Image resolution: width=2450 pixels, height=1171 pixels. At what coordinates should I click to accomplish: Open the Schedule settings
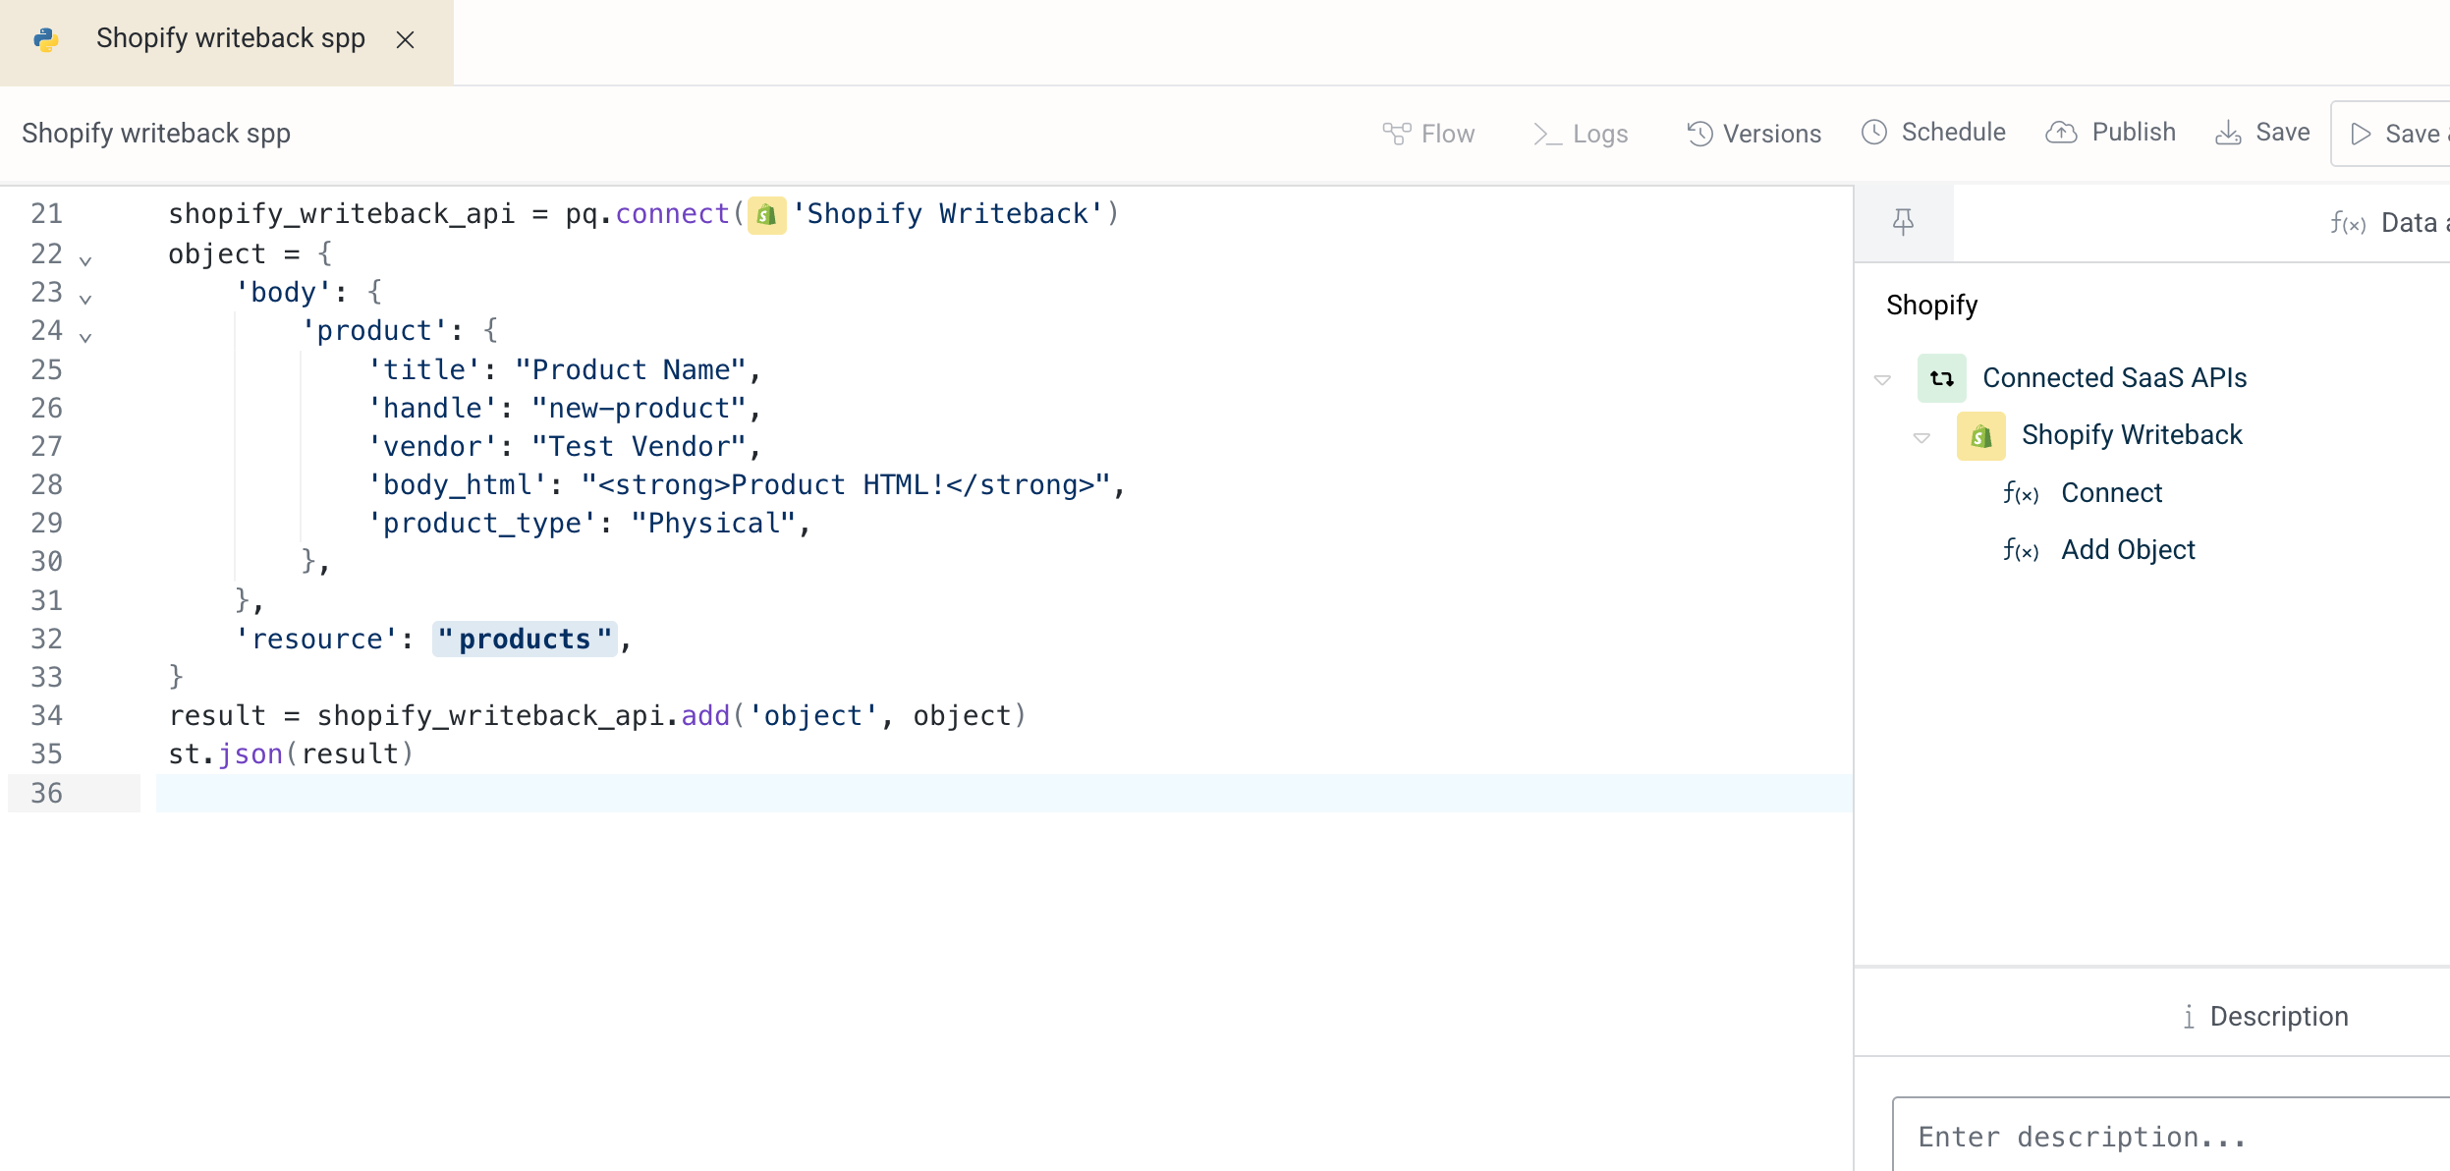point(1933,133)
